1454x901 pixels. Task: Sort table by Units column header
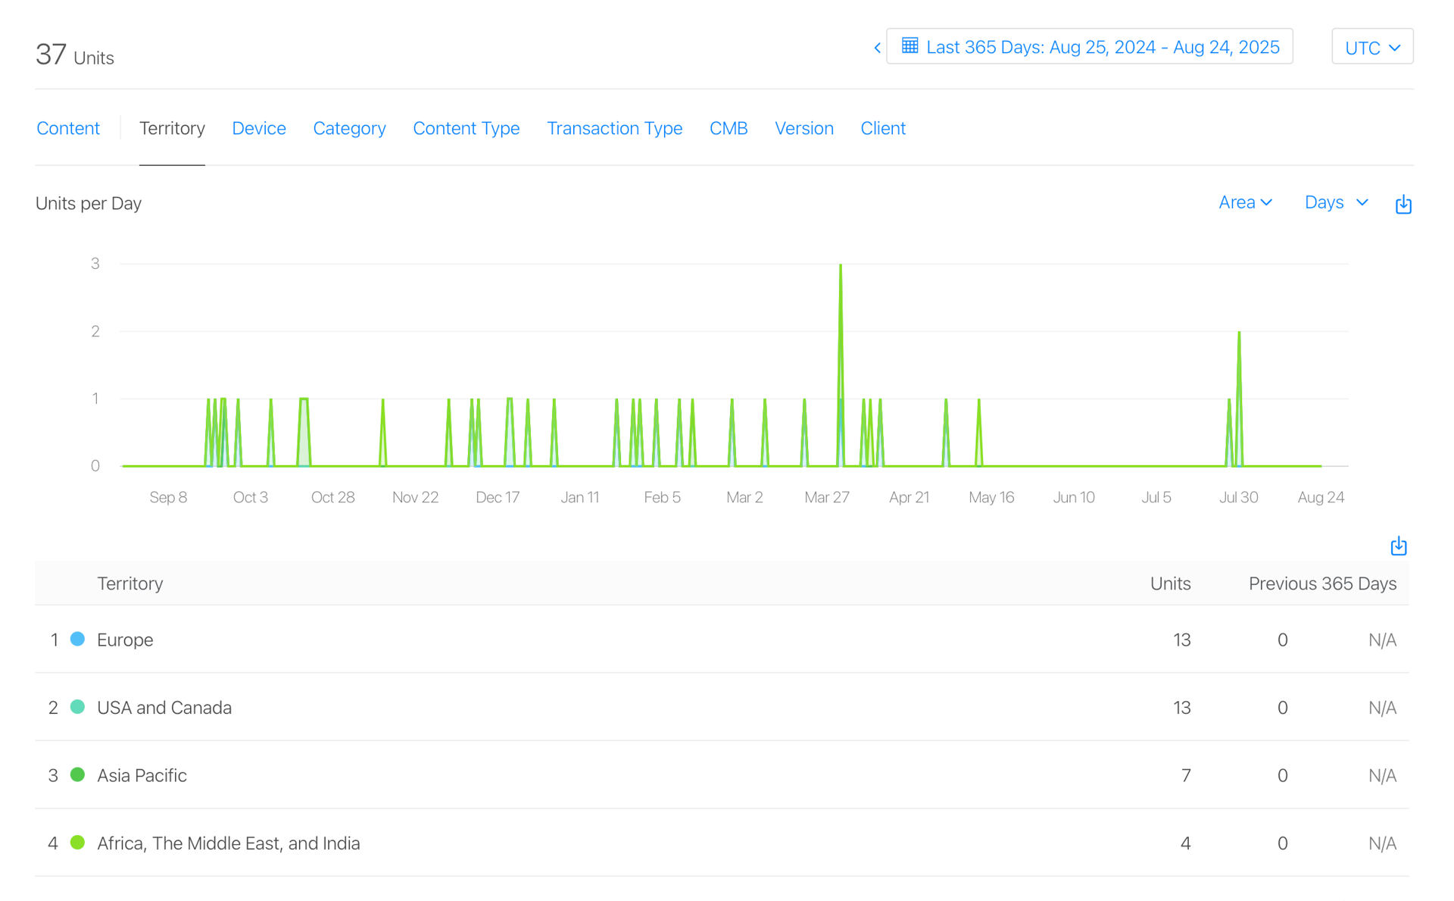point(1169,583)
